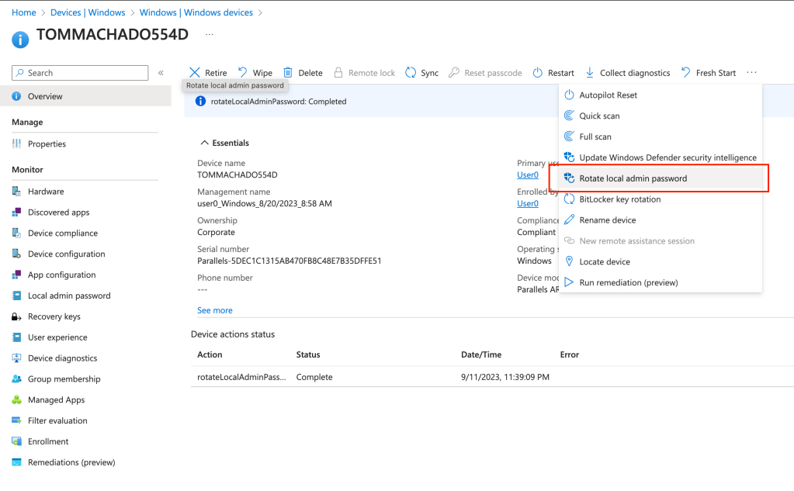Click the Sync icon in toolbar
The image size is (794, 491).
[x=411, y=73]
